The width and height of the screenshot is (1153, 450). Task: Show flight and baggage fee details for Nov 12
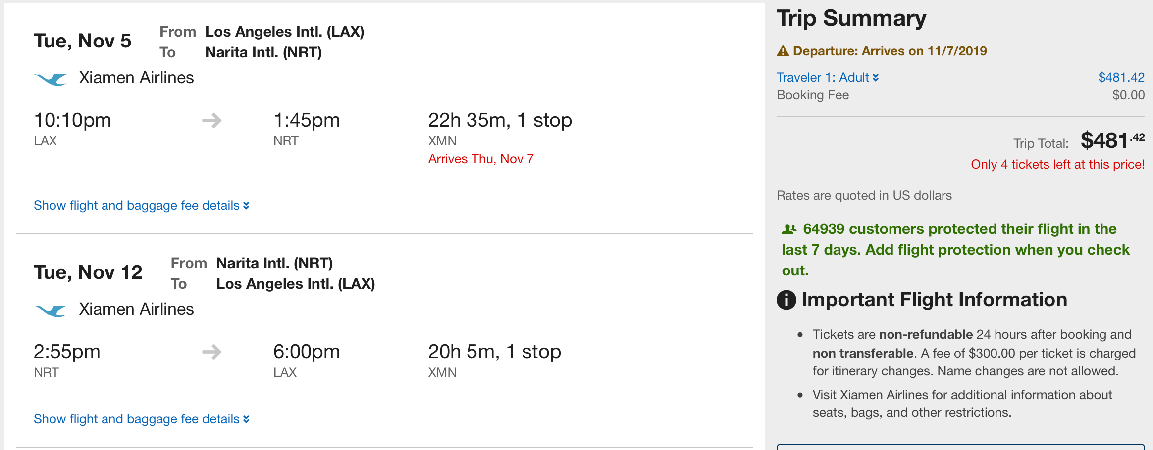[141, 419]
